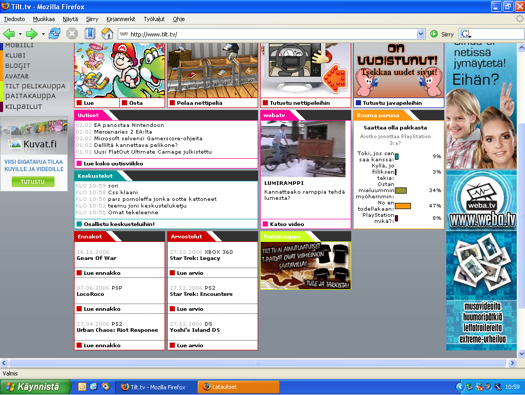Go to the Home page icon
The width and height of the screenshot is (525, 395).
coord(107,34)
